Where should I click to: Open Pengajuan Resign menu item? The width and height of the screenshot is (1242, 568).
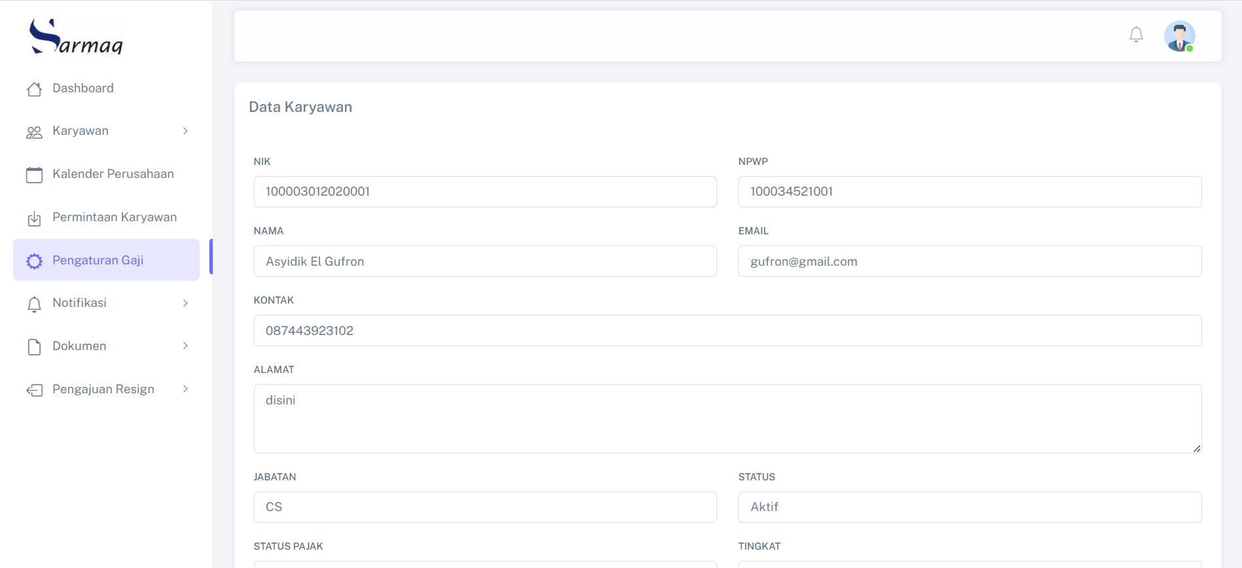click(106, 389)
